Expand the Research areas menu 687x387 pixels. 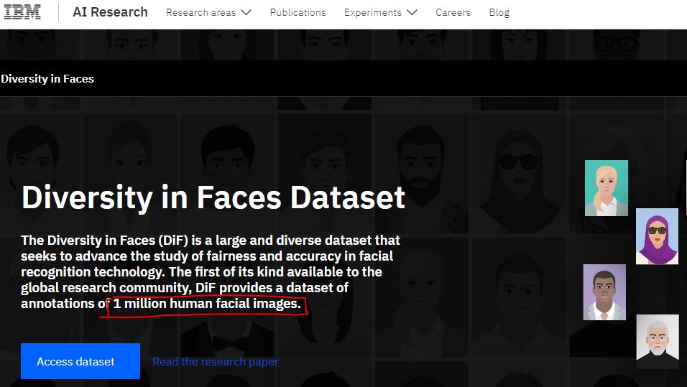click(x=208, y=13)
